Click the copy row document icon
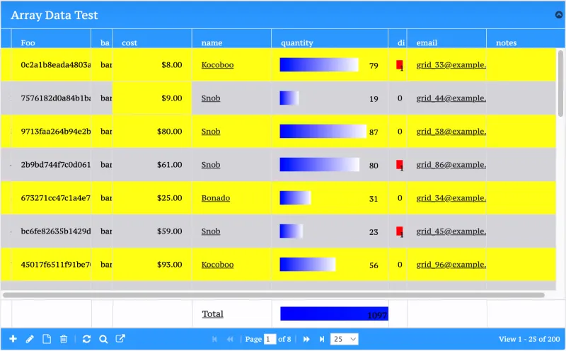566x351 pixels. tap(47, 339)
